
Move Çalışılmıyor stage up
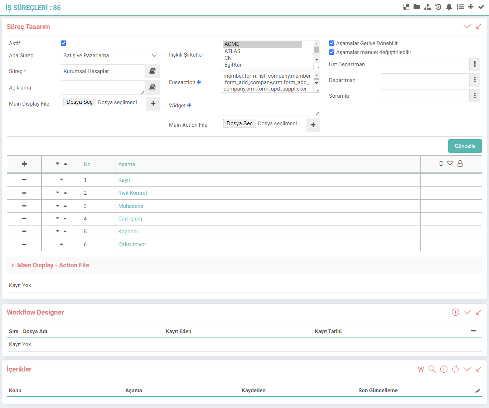pyautogui.click(x=62, y=244)
